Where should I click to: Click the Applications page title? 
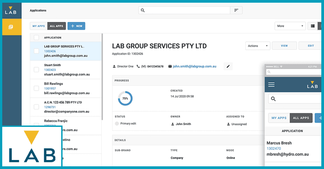(x=38, y=10)
